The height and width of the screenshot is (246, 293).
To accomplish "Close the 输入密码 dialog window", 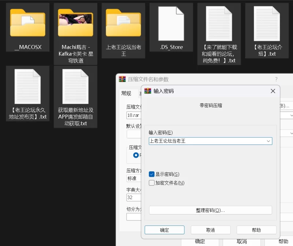I will [x=273, y=91].
